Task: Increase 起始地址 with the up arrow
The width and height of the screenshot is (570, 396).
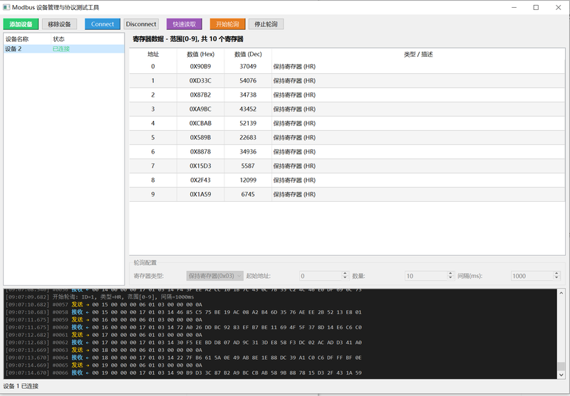Action: pos(346,274)
